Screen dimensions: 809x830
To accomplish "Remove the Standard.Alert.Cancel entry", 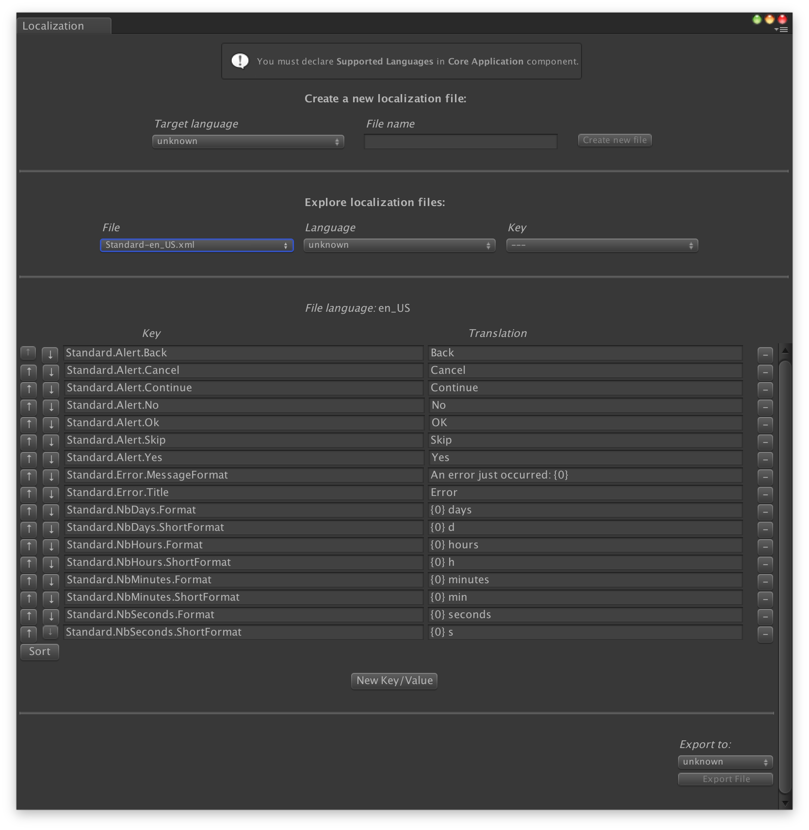I will [765, 372].
